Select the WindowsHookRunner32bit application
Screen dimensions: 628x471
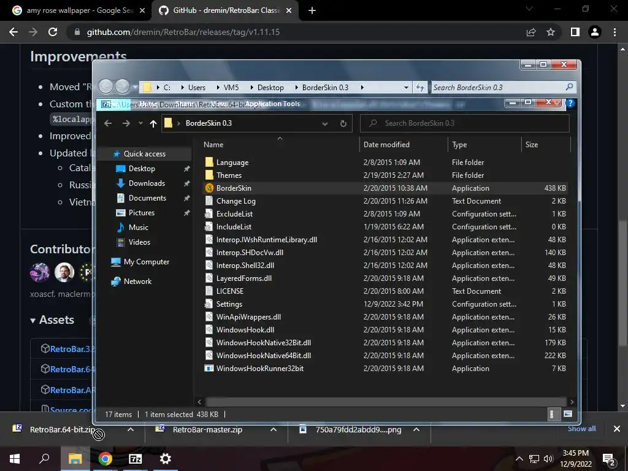[x=259, y=369]
